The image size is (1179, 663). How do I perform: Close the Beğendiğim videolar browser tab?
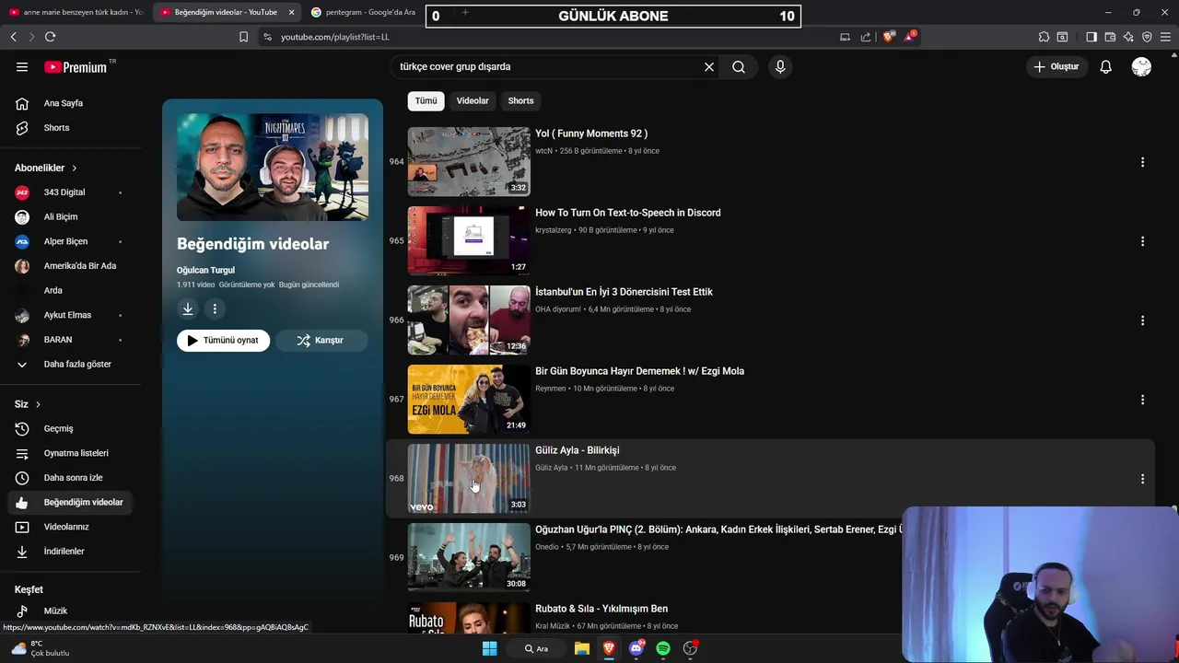point(292,12)
